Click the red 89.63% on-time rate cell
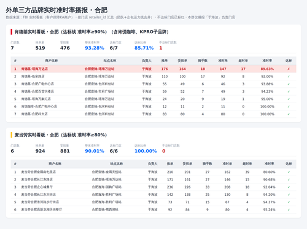The height and width of the screenshot is (229, 307). (267, 69)
